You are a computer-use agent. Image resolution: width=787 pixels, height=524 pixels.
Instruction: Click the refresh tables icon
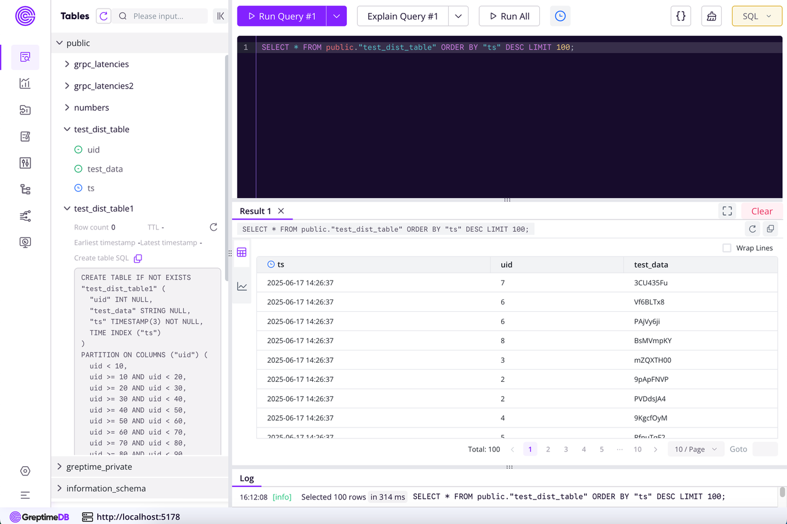click(x=103, y=16)
